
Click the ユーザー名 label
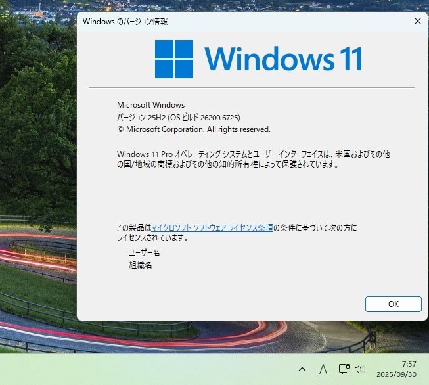144,252
